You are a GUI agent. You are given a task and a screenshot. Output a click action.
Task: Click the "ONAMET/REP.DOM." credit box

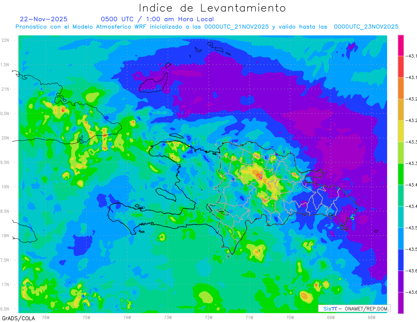pos(354,308)
